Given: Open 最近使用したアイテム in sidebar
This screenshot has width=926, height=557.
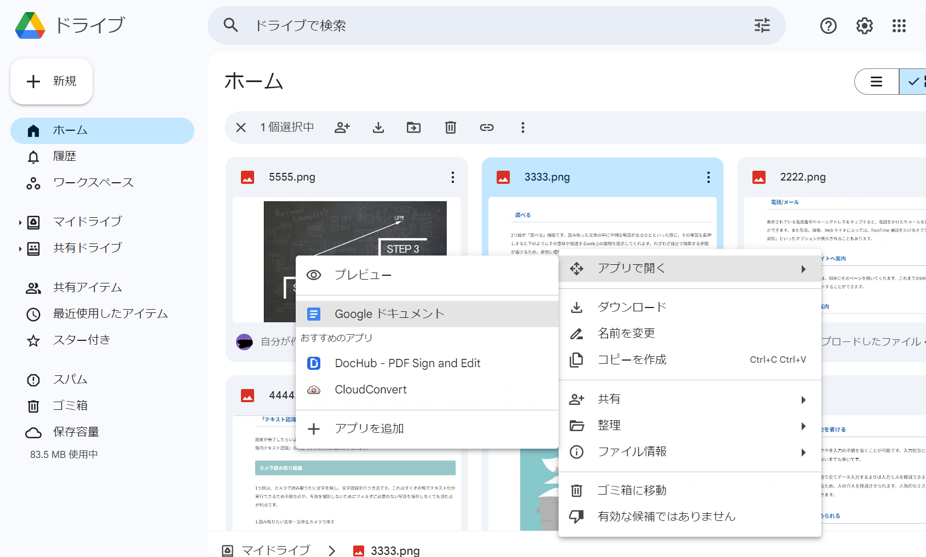Looking at the screenshot, I should click(102, 314).
